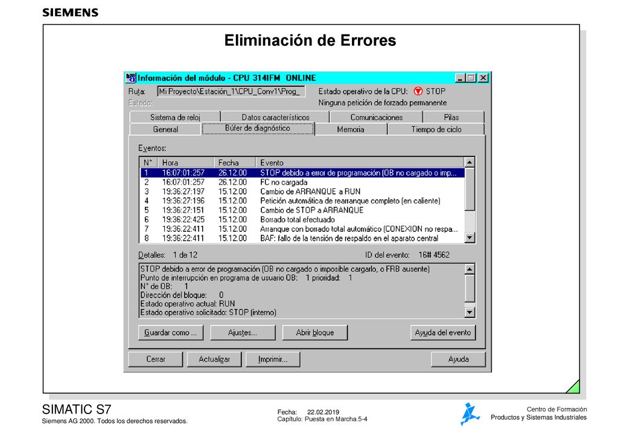Click the details box scroll-down arrow

click(x=470, y=313)
